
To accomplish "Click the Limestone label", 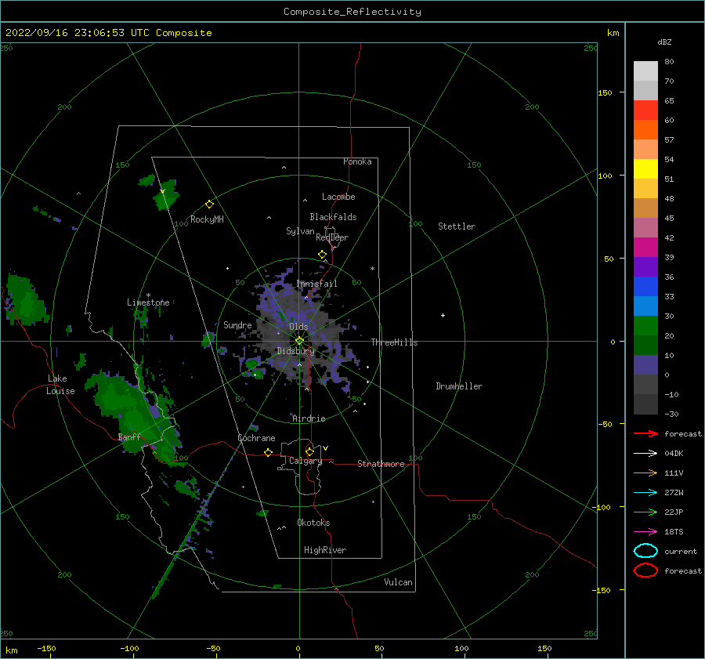I will click(148, 302).
